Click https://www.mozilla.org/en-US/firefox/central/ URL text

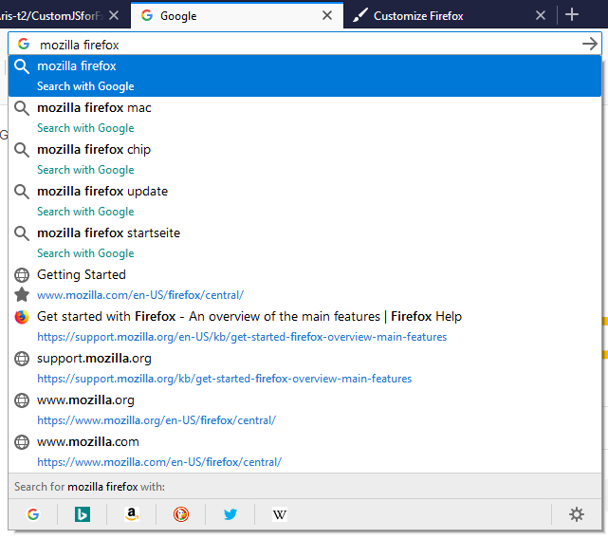click(x=157, y=420)
